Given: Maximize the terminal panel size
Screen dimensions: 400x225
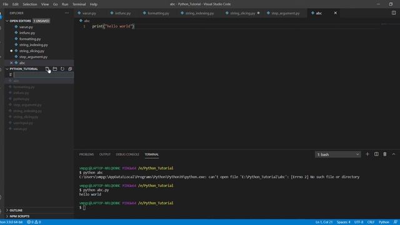Looking at the screenshot, I should click(x=394, y=154).
